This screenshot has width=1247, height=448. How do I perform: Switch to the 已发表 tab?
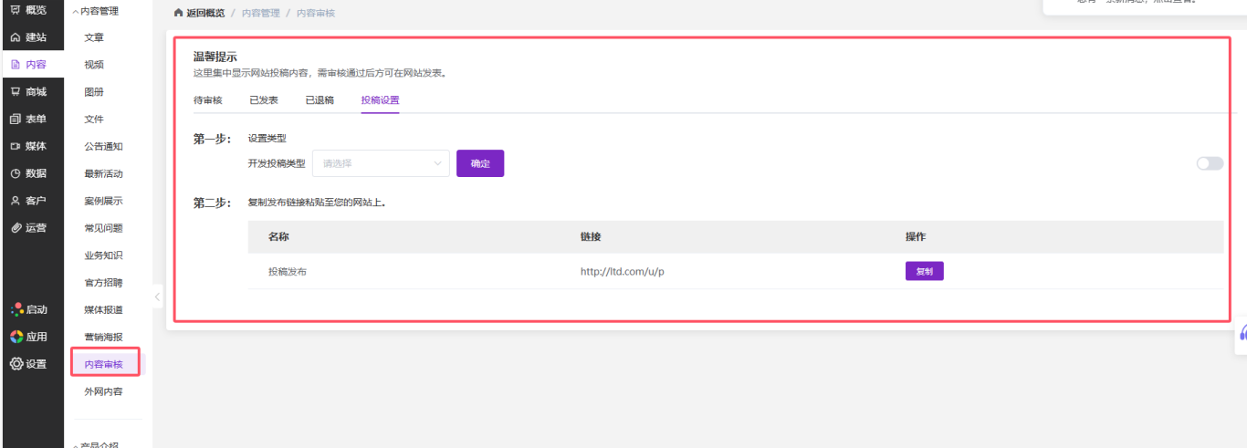point(264,100)
